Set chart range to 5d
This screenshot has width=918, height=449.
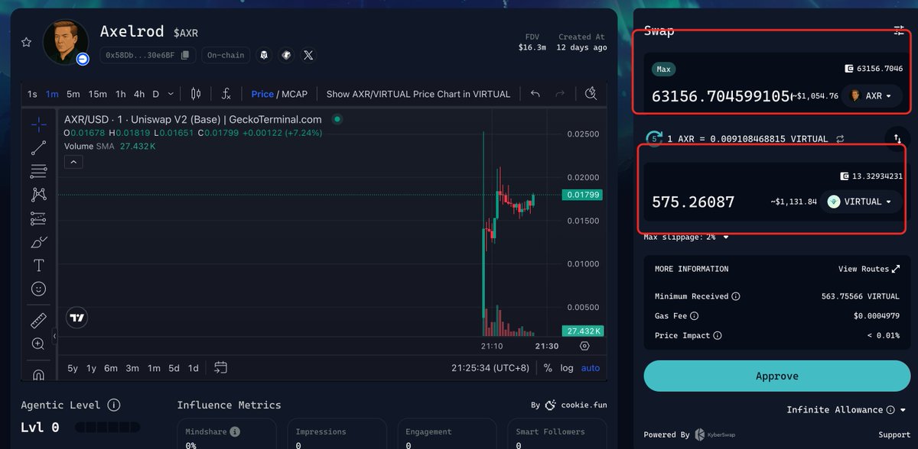click(x=174, y=368)
